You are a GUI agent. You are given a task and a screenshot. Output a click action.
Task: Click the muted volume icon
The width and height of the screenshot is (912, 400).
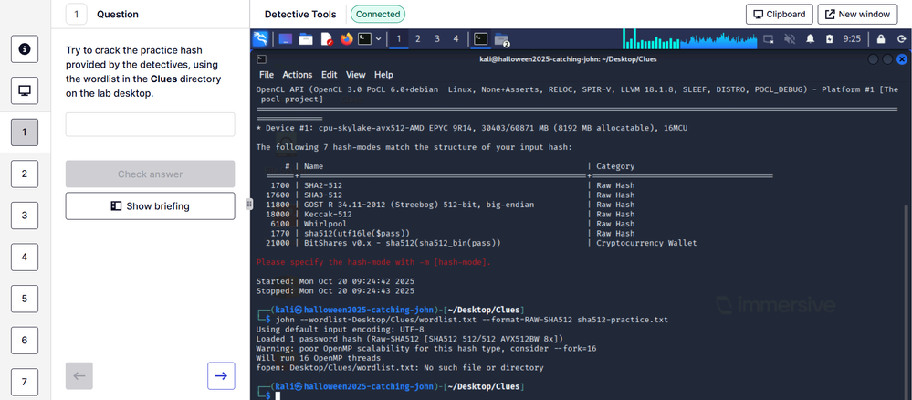(x=789, y=39)
